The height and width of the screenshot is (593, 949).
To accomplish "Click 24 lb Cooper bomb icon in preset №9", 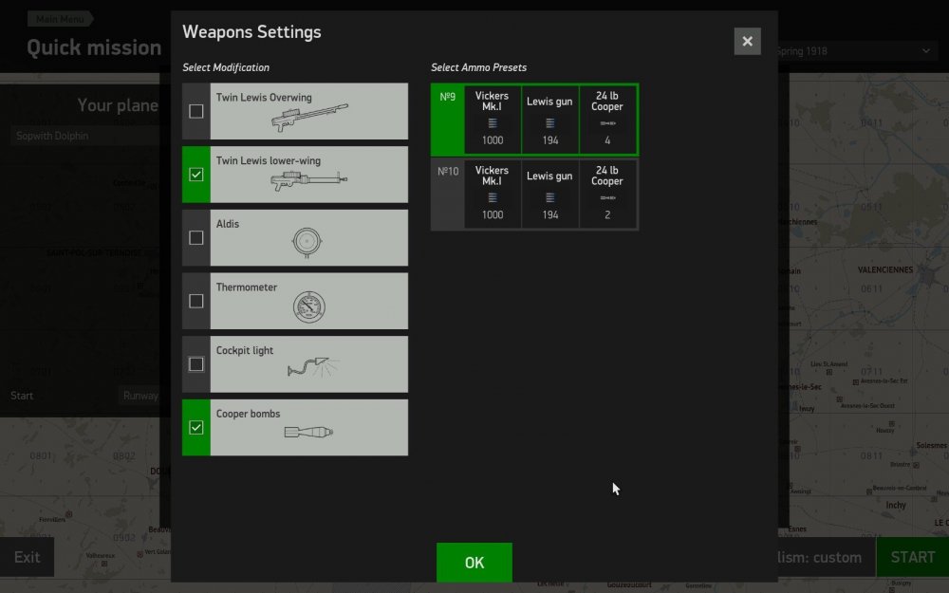I will 607,123.
